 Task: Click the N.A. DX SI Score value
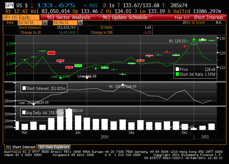(x=219, y=23)
